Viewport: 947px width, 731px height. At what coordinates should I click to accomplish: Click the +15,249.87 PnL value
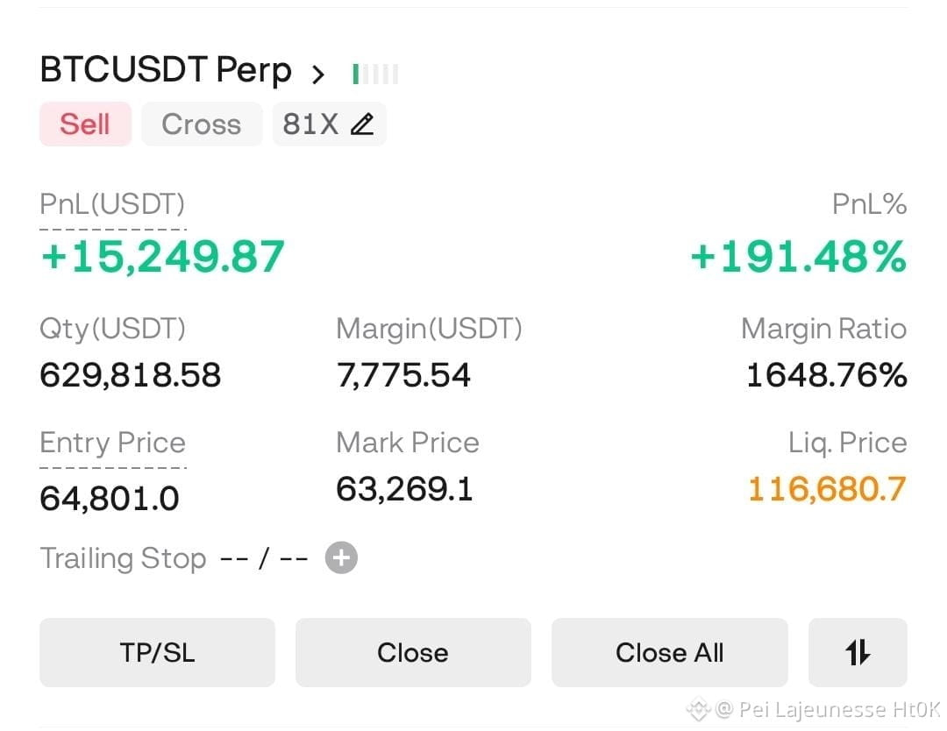[x=162, y=257]
